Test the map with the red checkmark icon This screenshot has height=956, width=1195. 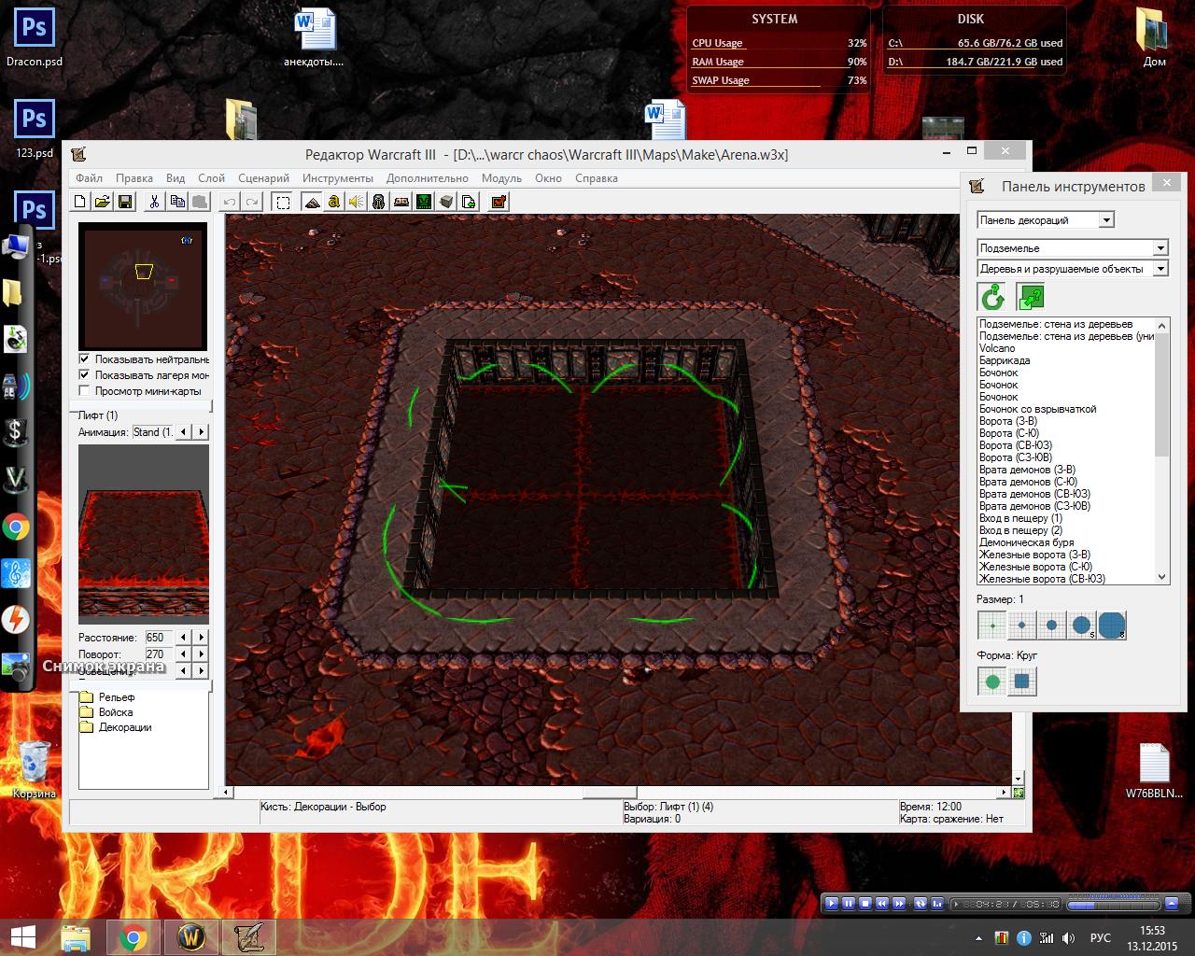pos(499,202)
